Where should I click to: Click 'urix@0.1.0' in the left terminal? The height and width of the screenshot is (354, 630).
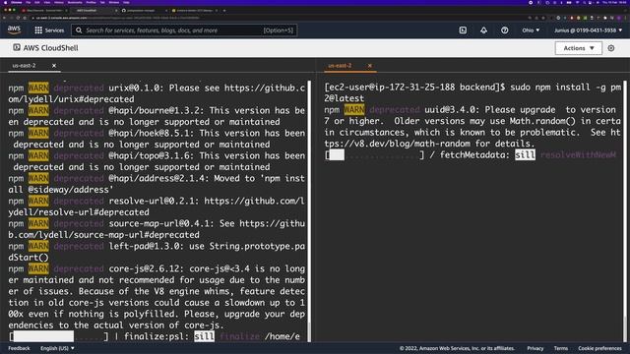coord(134,88)
